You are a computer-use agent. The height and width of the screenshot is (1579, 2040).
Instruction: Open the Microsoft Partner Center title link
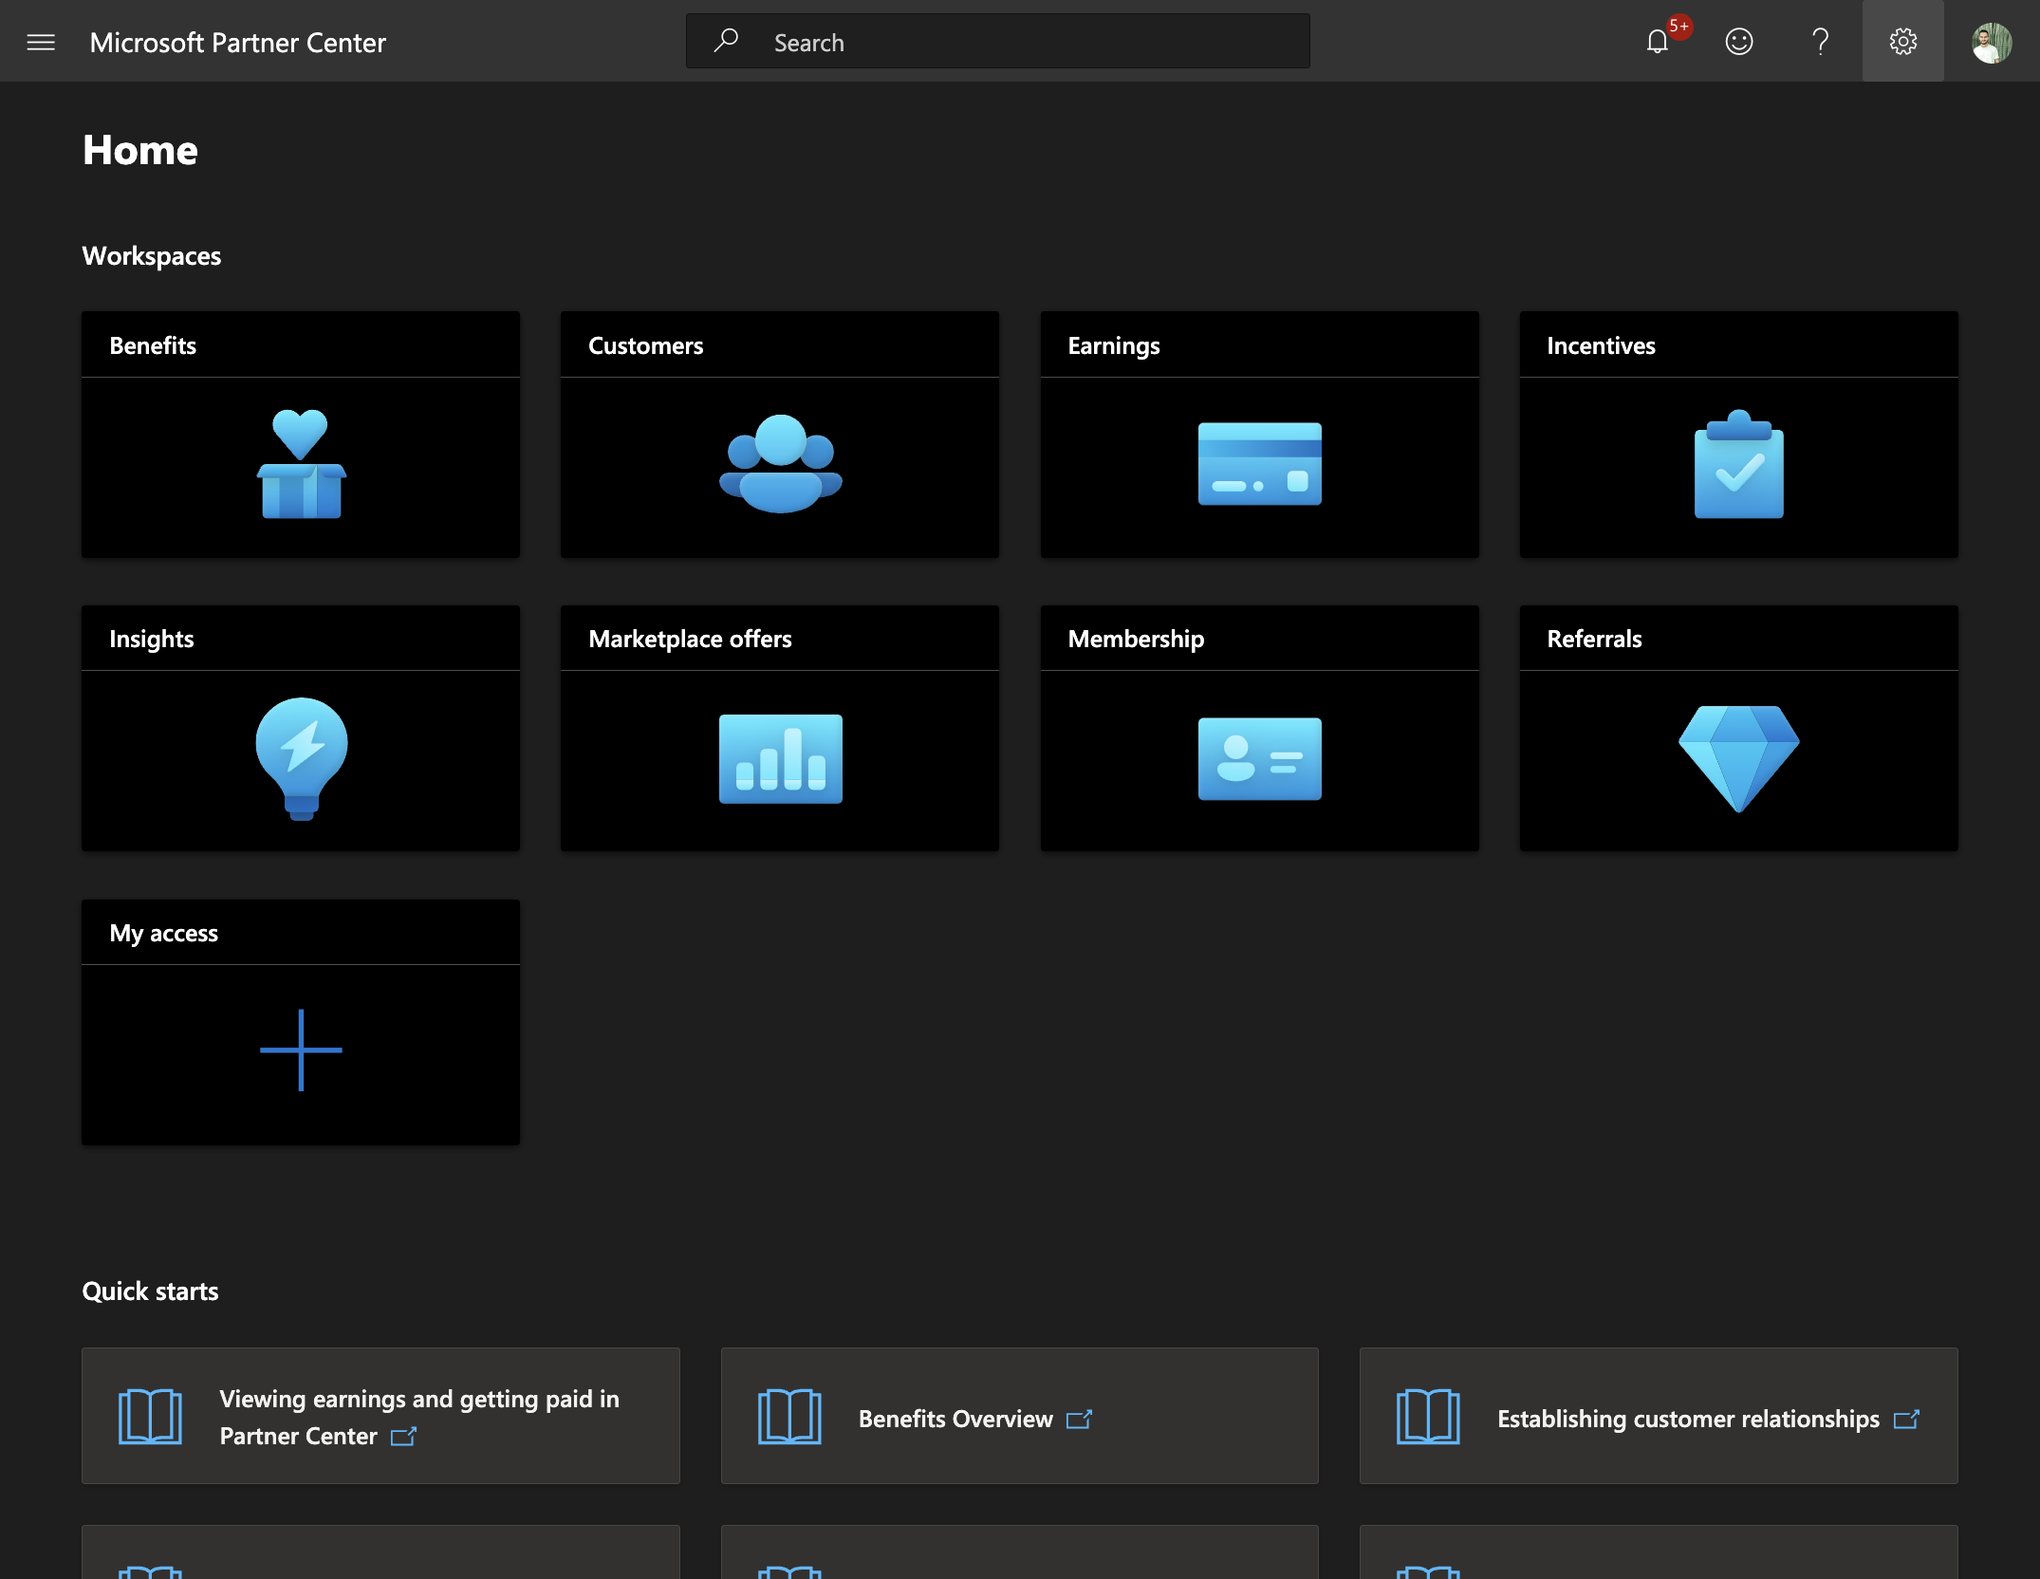click(x=237, y=43)
